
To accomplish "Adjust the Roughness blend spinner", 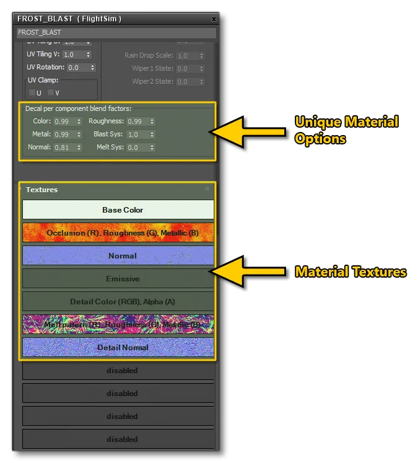I will (x=152, y=121).
